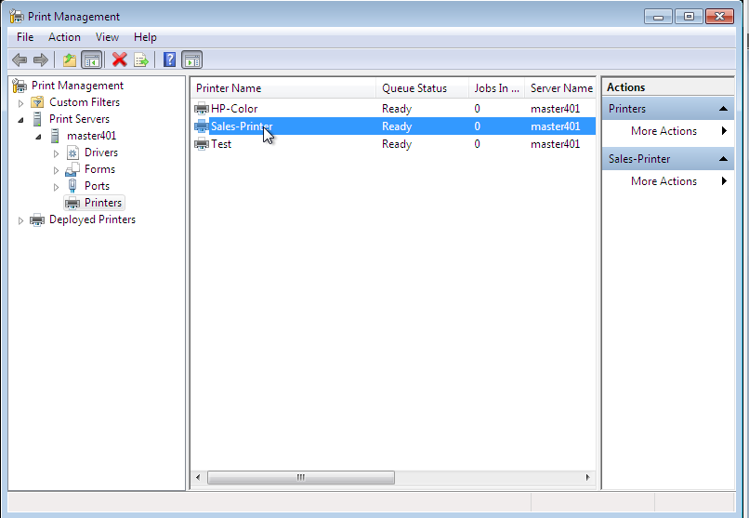Select the Sales-Printer name text
749x518 pixels.
click(242, 126)
